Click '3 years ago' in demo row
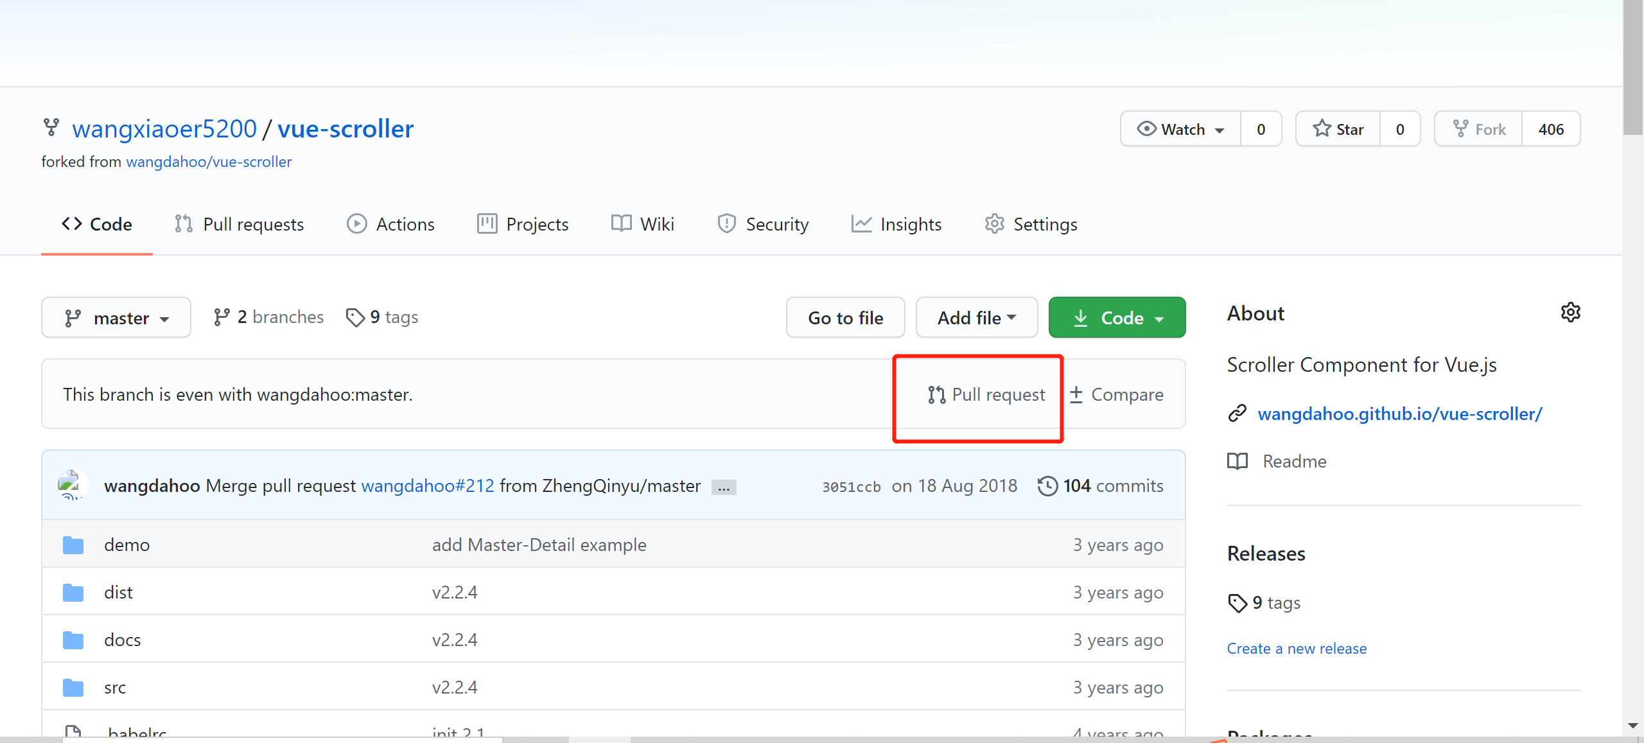The height and width of the screenshot is (743, 1644). (1118, 545)
